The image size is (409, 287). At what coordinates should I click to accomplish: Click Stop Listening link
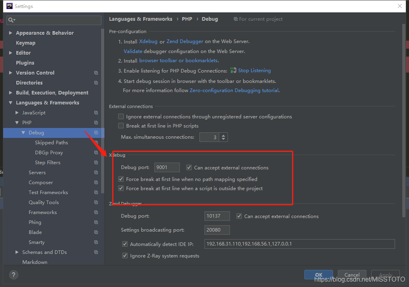coord(254,70)
